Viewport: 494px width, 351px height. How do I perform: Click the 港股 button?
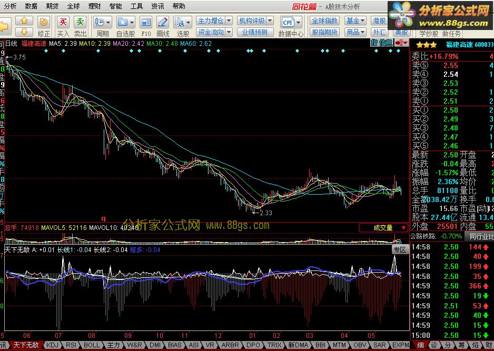379,21
